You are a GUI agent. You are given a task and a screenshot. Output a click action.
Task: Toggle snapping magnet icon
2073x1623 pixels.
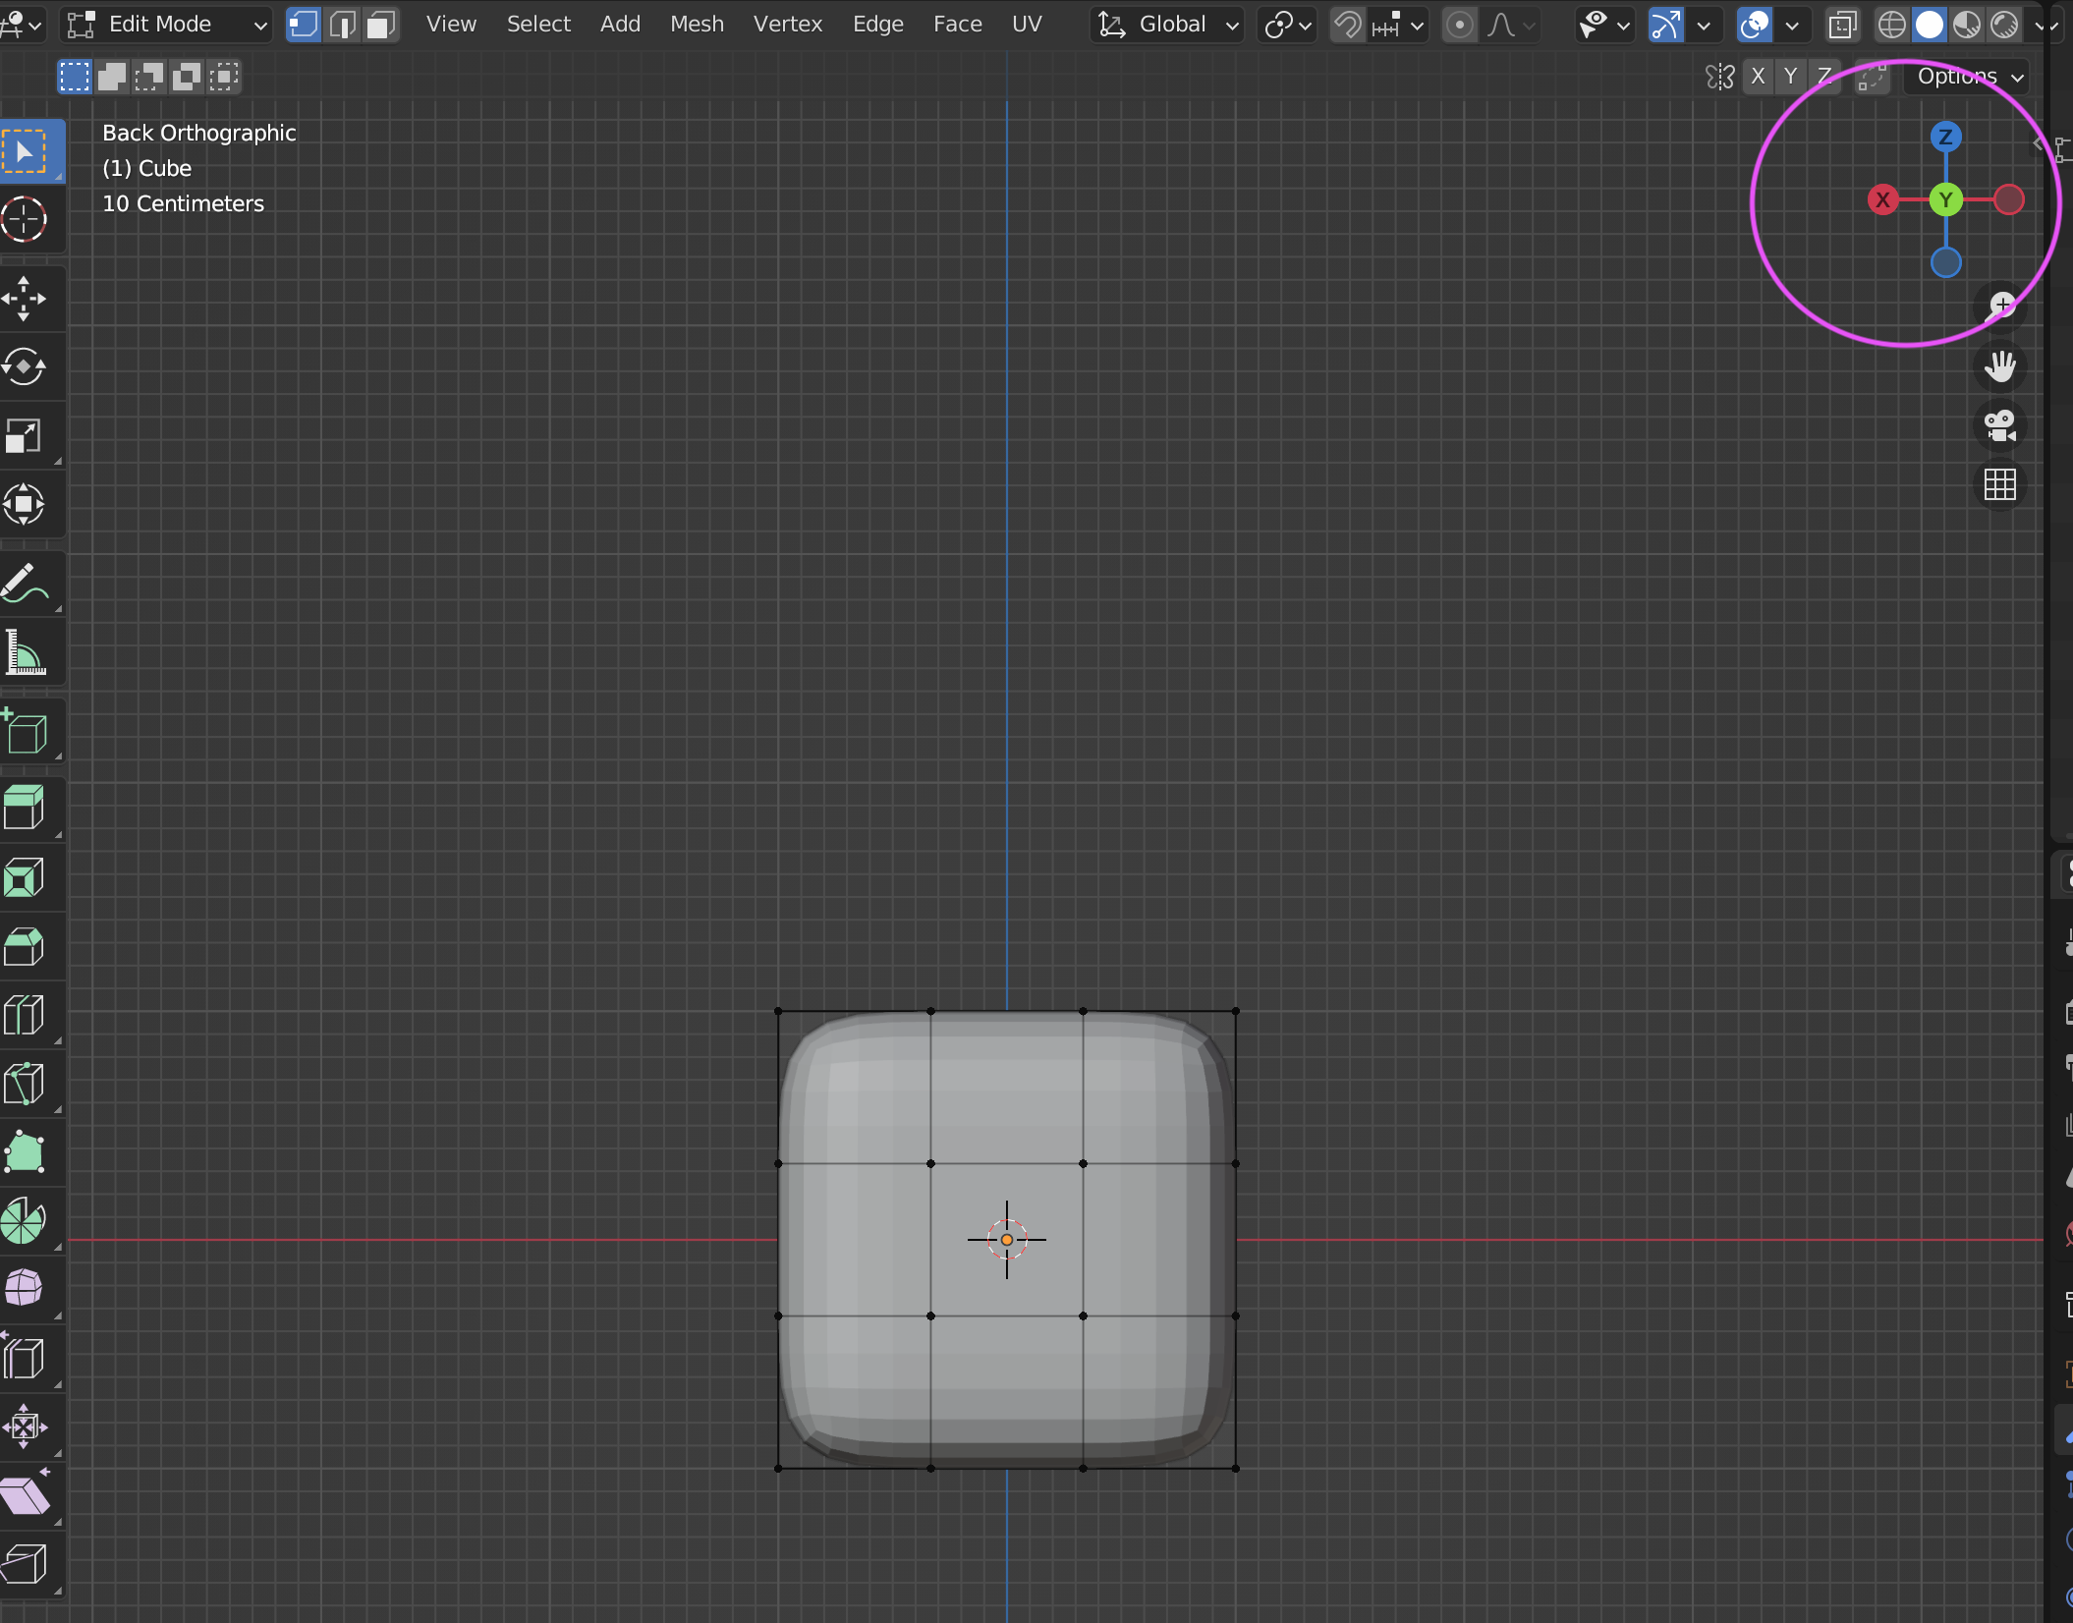(1348, 25)
